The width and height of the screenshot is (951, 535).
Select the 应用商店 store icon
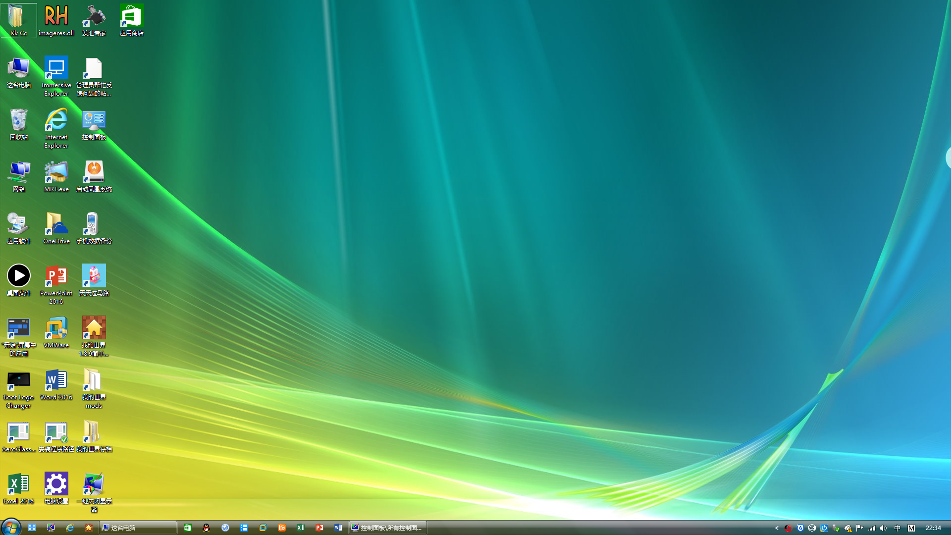click(x=131, y=20)
